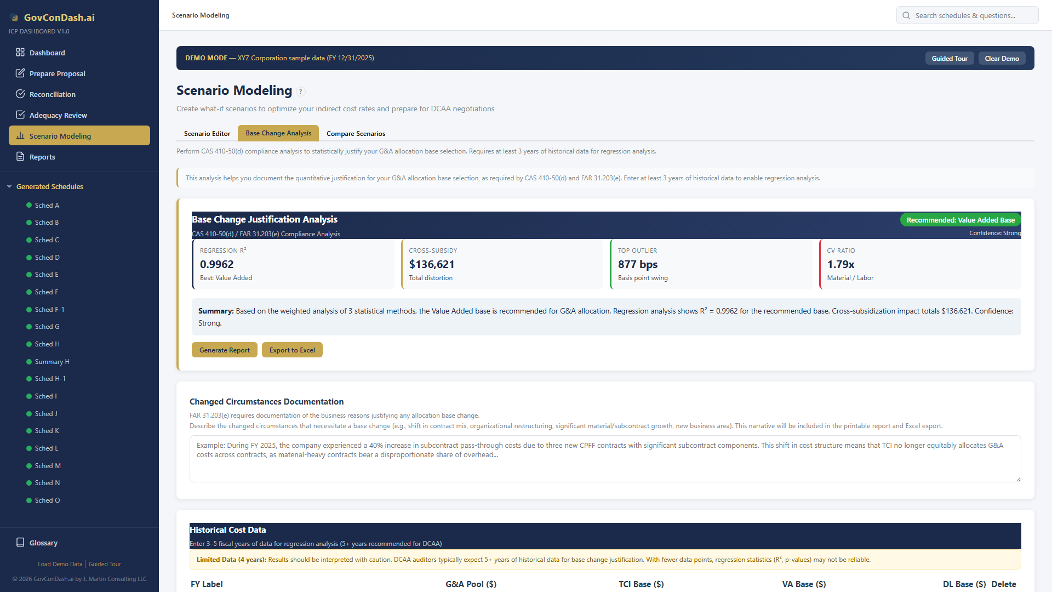The width and height of the screenshot is (1052, 592).
Task: Click the Adequacy Review checklist icon
Action: [x=20, y=115]
